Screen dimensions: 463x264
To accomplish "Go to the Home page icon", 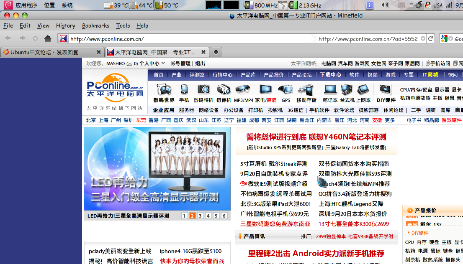I will (48, 38).
